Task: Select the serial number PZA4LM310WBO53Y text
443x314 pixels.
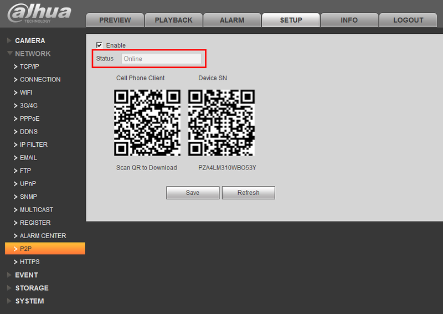Action: click(227, 168)
